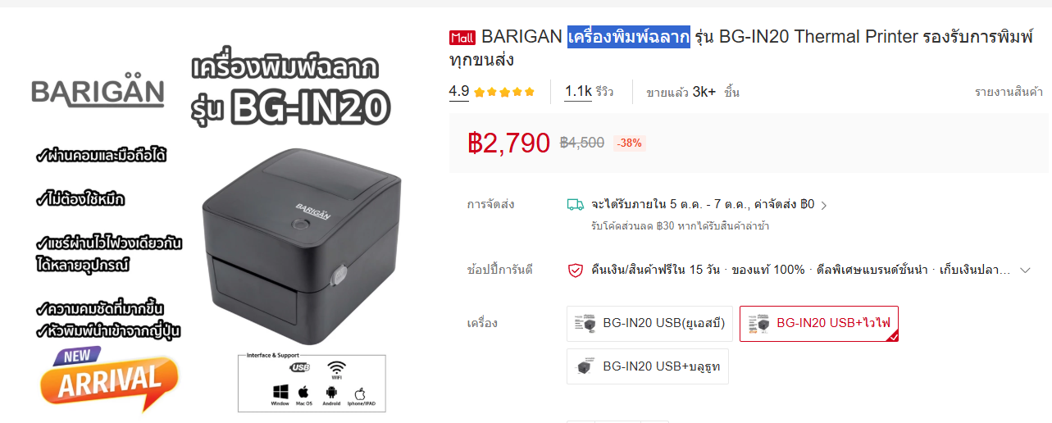Click the highlighted เครื่องพิมพ์ฉลาก title text

click(x=629, y=37)
